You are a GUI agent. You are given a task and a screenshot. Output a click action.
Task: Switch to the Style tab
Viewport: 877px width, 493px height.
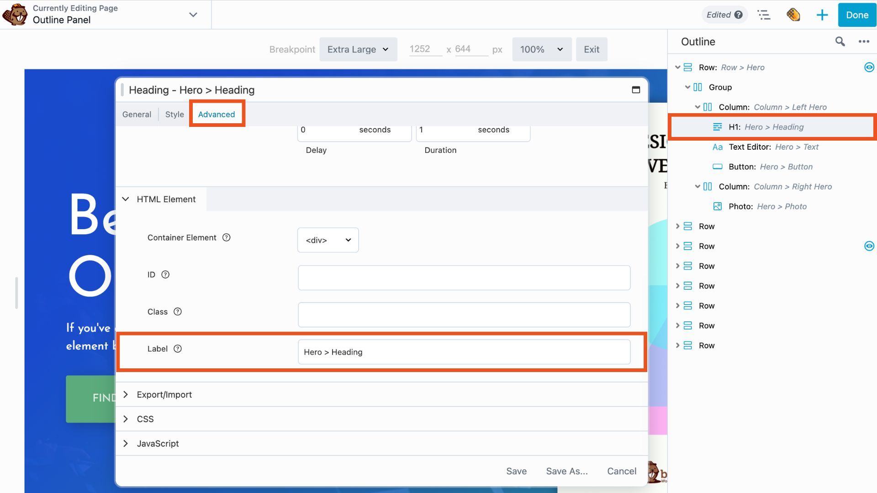(x=174, y=114)
